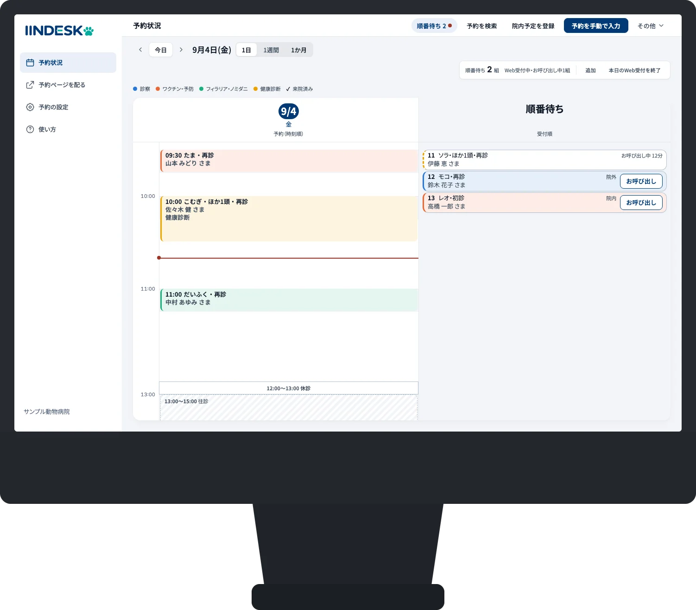
Task: Click the orange ワクチン・予防 legend dot
Action: pyautogui.click(x=158, y=89)
